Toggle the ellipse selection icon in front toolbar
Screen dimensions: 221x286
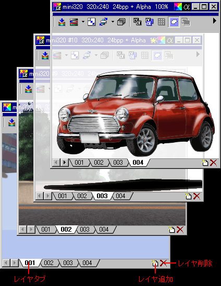tap(174, 22)
